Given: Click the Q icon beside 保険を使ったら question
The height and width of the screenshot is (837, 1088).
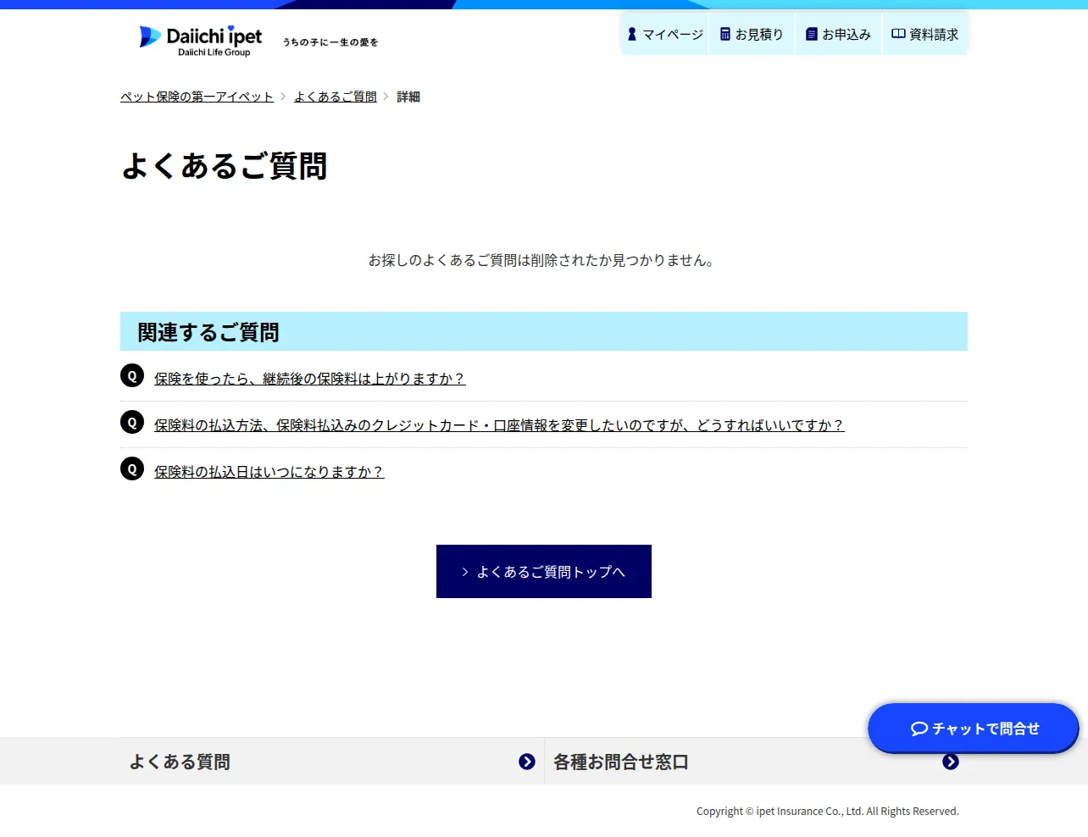Looking at the screenshot, I should (x=132, y=375).
